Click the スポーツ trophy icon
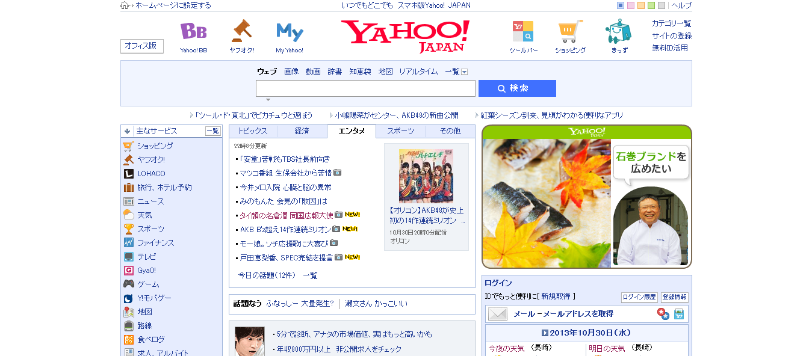 128,229
